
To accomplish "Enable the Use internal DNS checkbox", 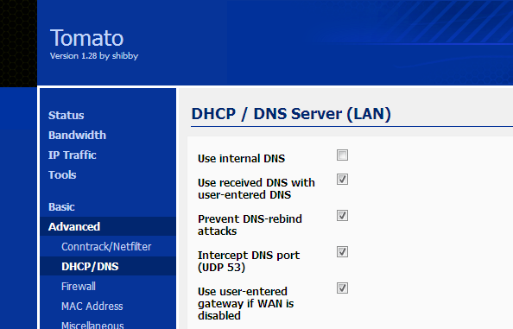I will pyautogui.click(x=342, y=155).
